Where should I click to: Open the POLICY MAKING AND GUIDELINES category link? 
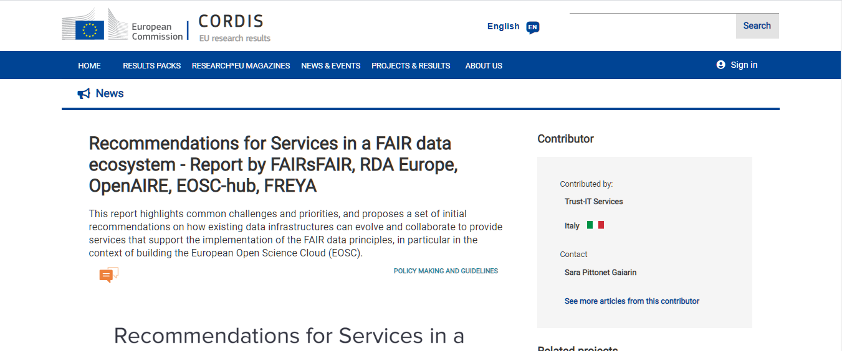446,271
